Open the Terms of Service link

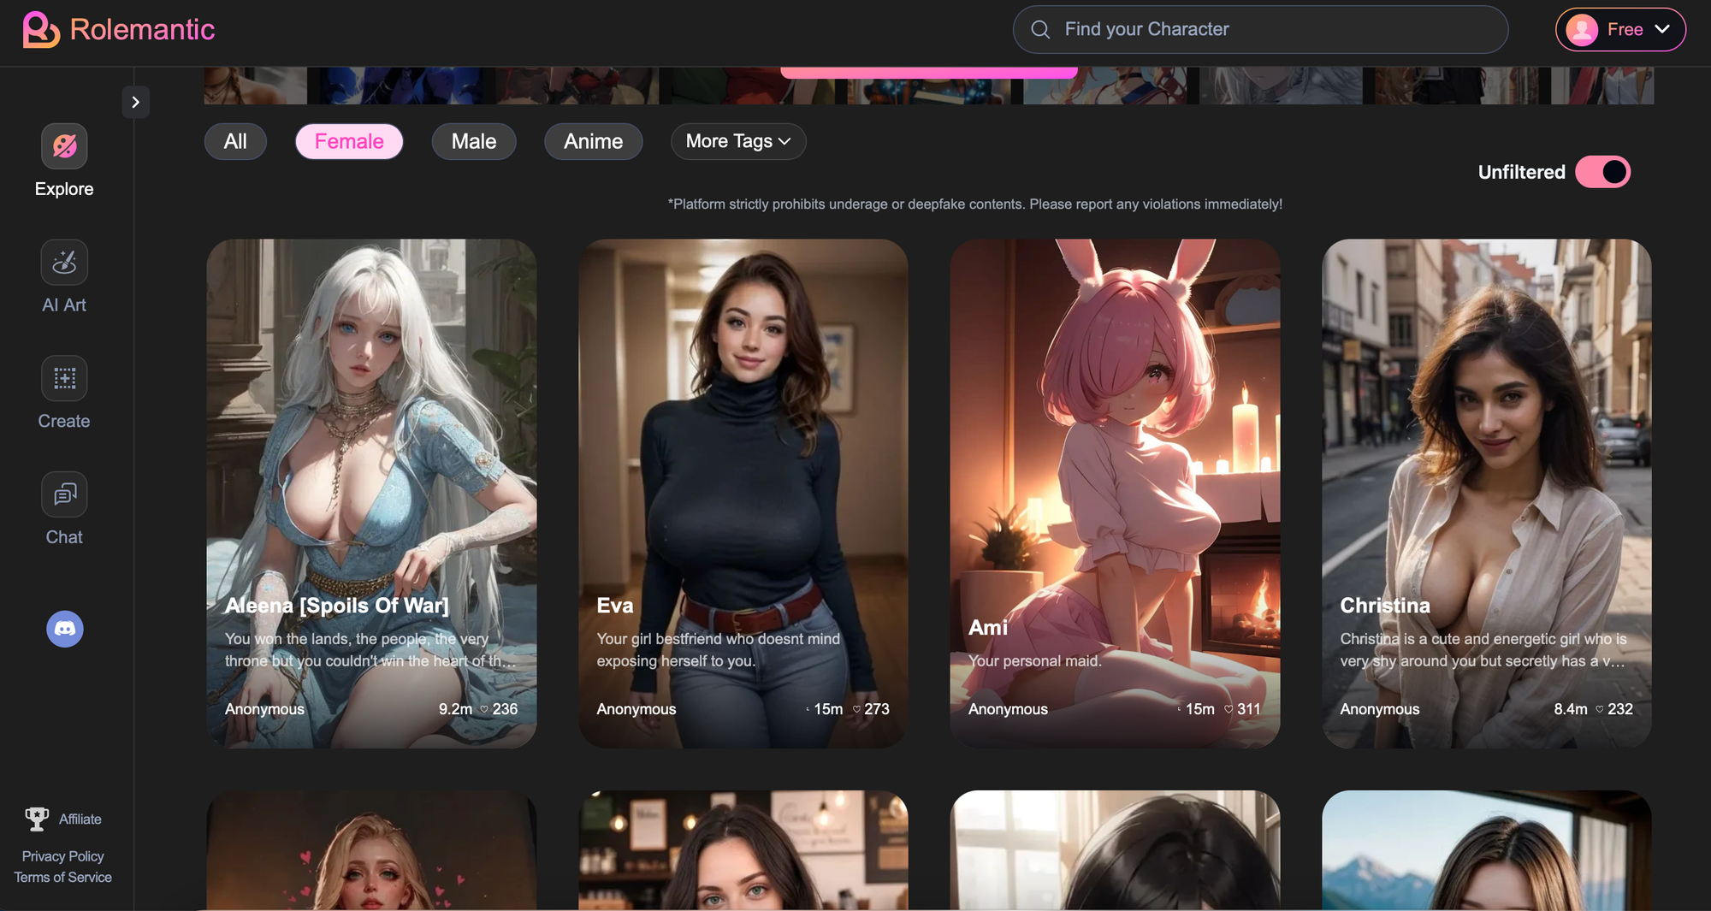coord(63,877)
